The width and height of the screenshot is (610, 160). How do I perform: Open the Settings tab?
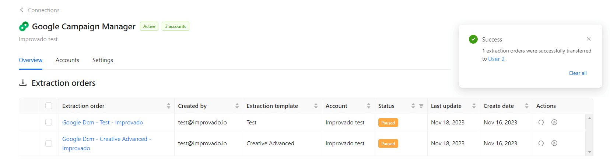[103, 60]
